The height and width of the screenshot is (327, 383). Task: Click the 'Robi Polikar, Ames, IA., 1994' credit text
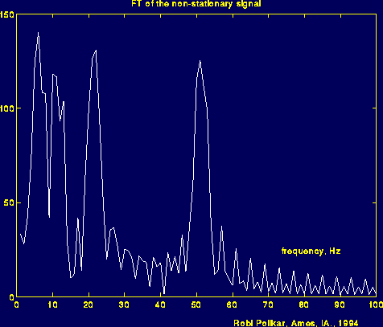point(296,323)
